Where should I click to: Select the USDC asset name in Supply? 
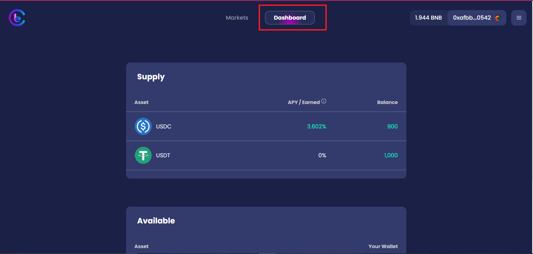[164, 126]
